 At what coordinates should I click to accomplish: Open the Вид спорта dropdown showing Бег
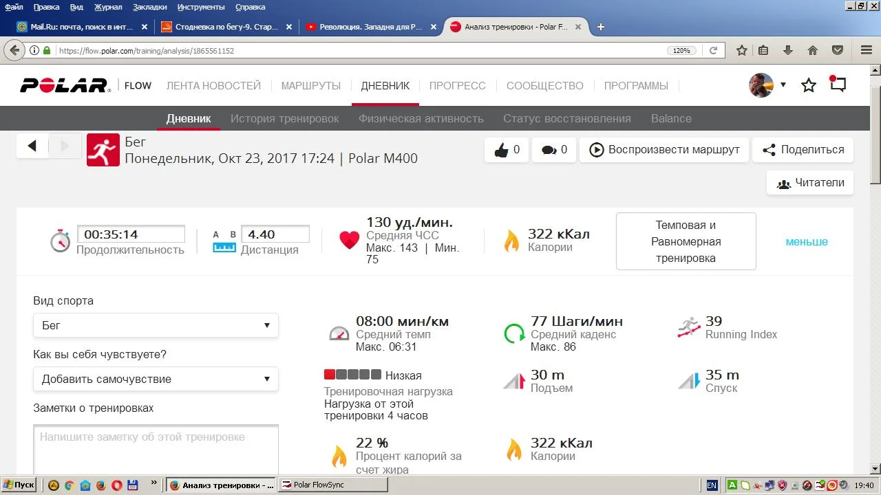click(x=156, y=325)
